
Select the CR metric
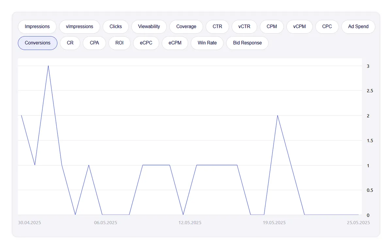click(x=70, y=43)
